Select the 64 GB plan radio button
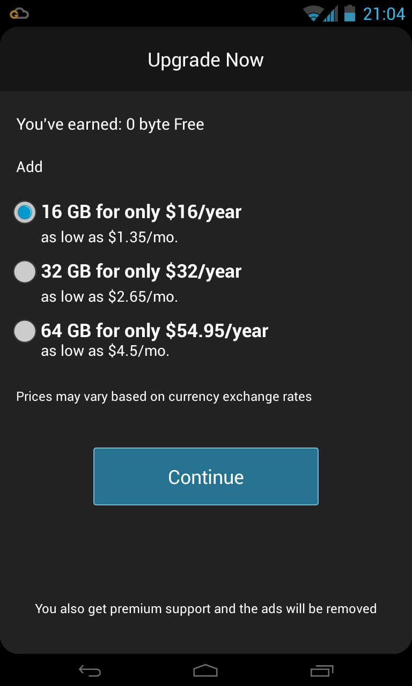This screenshot has width=412, height=686. (25, 331)
